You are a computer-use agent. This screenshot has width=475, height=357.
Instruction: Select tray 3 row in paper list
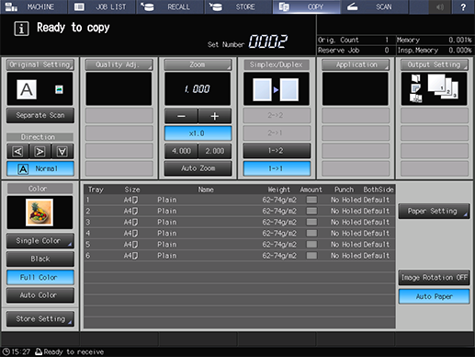(x=239, y=222)
